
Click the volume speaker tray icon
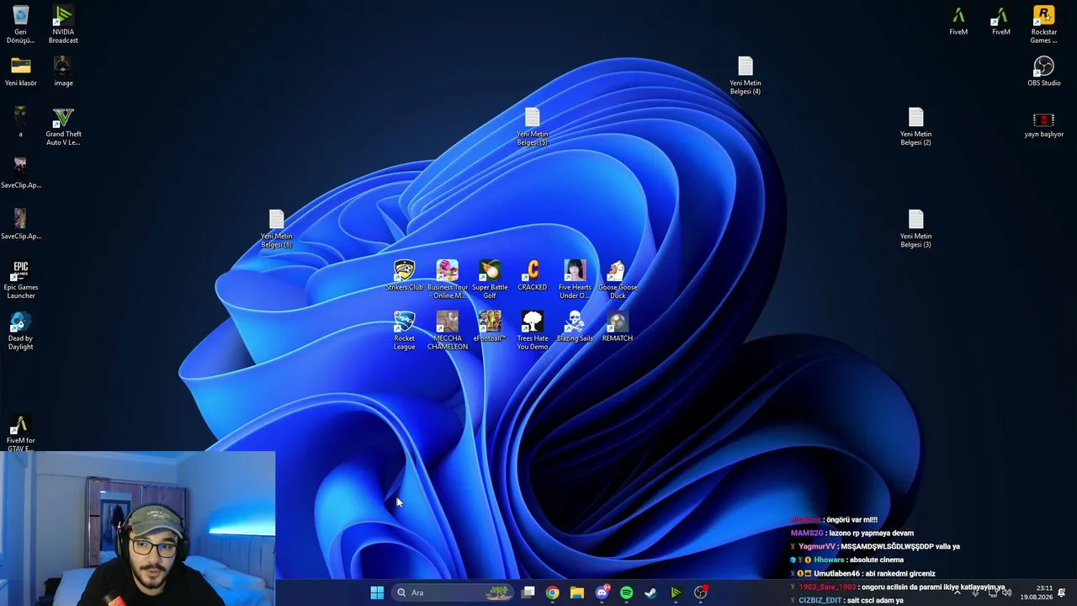pyautogui.click(x=1006, y=593)
